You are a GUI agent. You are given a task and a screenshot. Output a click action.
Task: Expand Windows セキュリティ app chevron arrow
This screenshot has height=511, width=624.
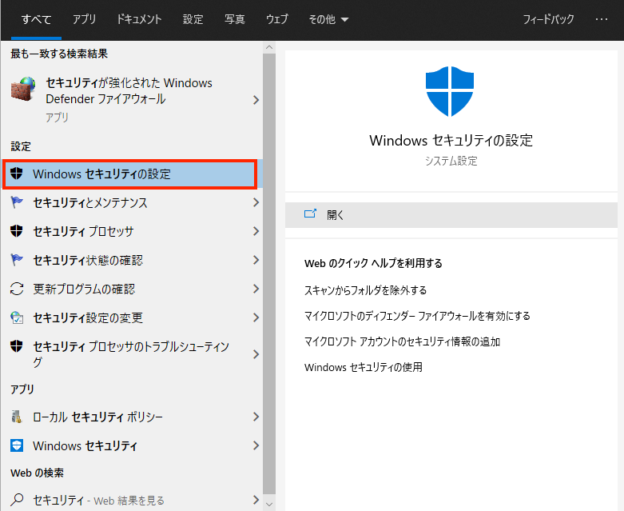tap(256, 445)
